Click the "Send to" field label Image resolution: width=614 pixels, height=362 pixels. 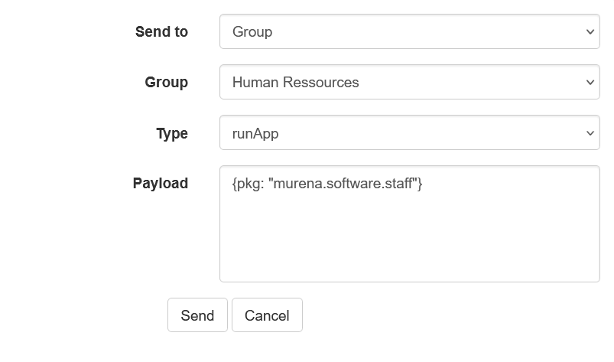(161, 31)
